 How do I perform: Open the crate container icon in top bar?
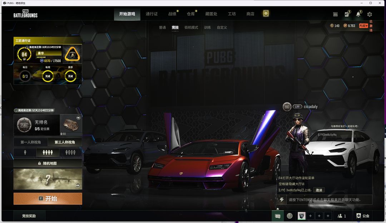coord(335,15)
